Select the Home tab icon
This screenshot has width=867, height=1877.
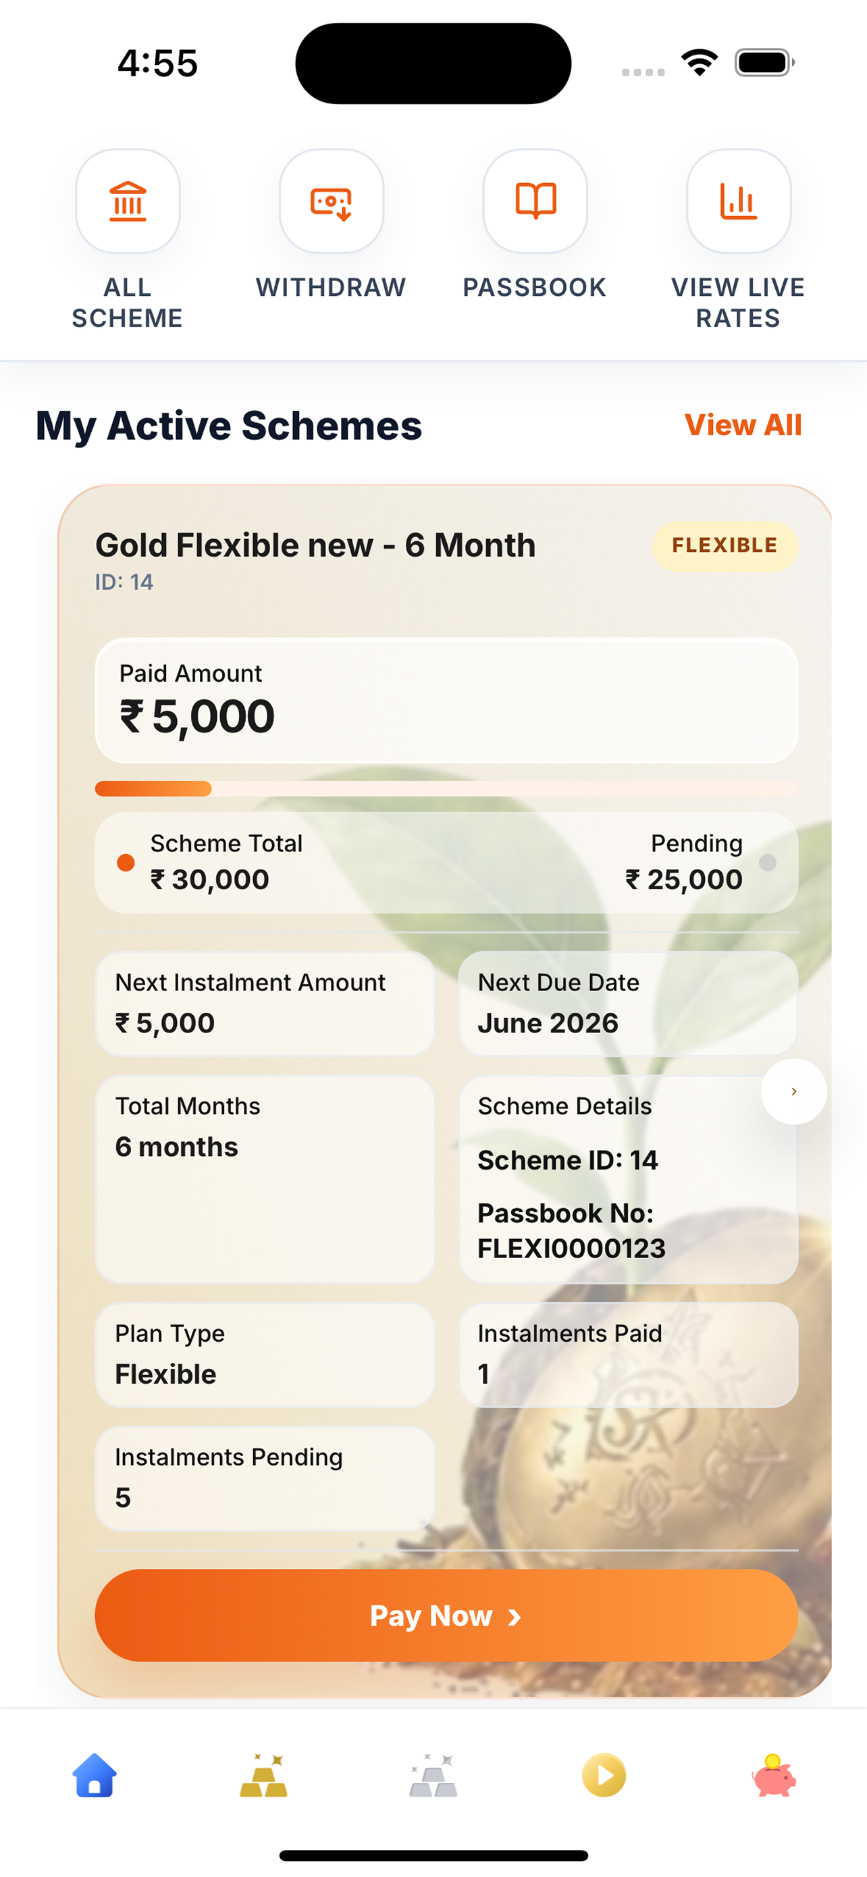(x=95, y=1775)
